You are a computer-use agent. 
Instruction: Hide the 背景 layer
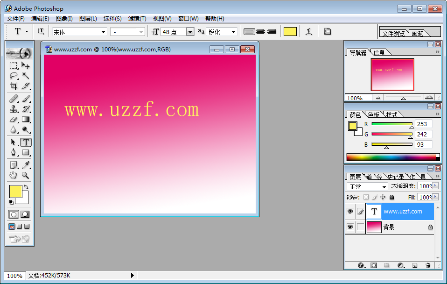350,227
